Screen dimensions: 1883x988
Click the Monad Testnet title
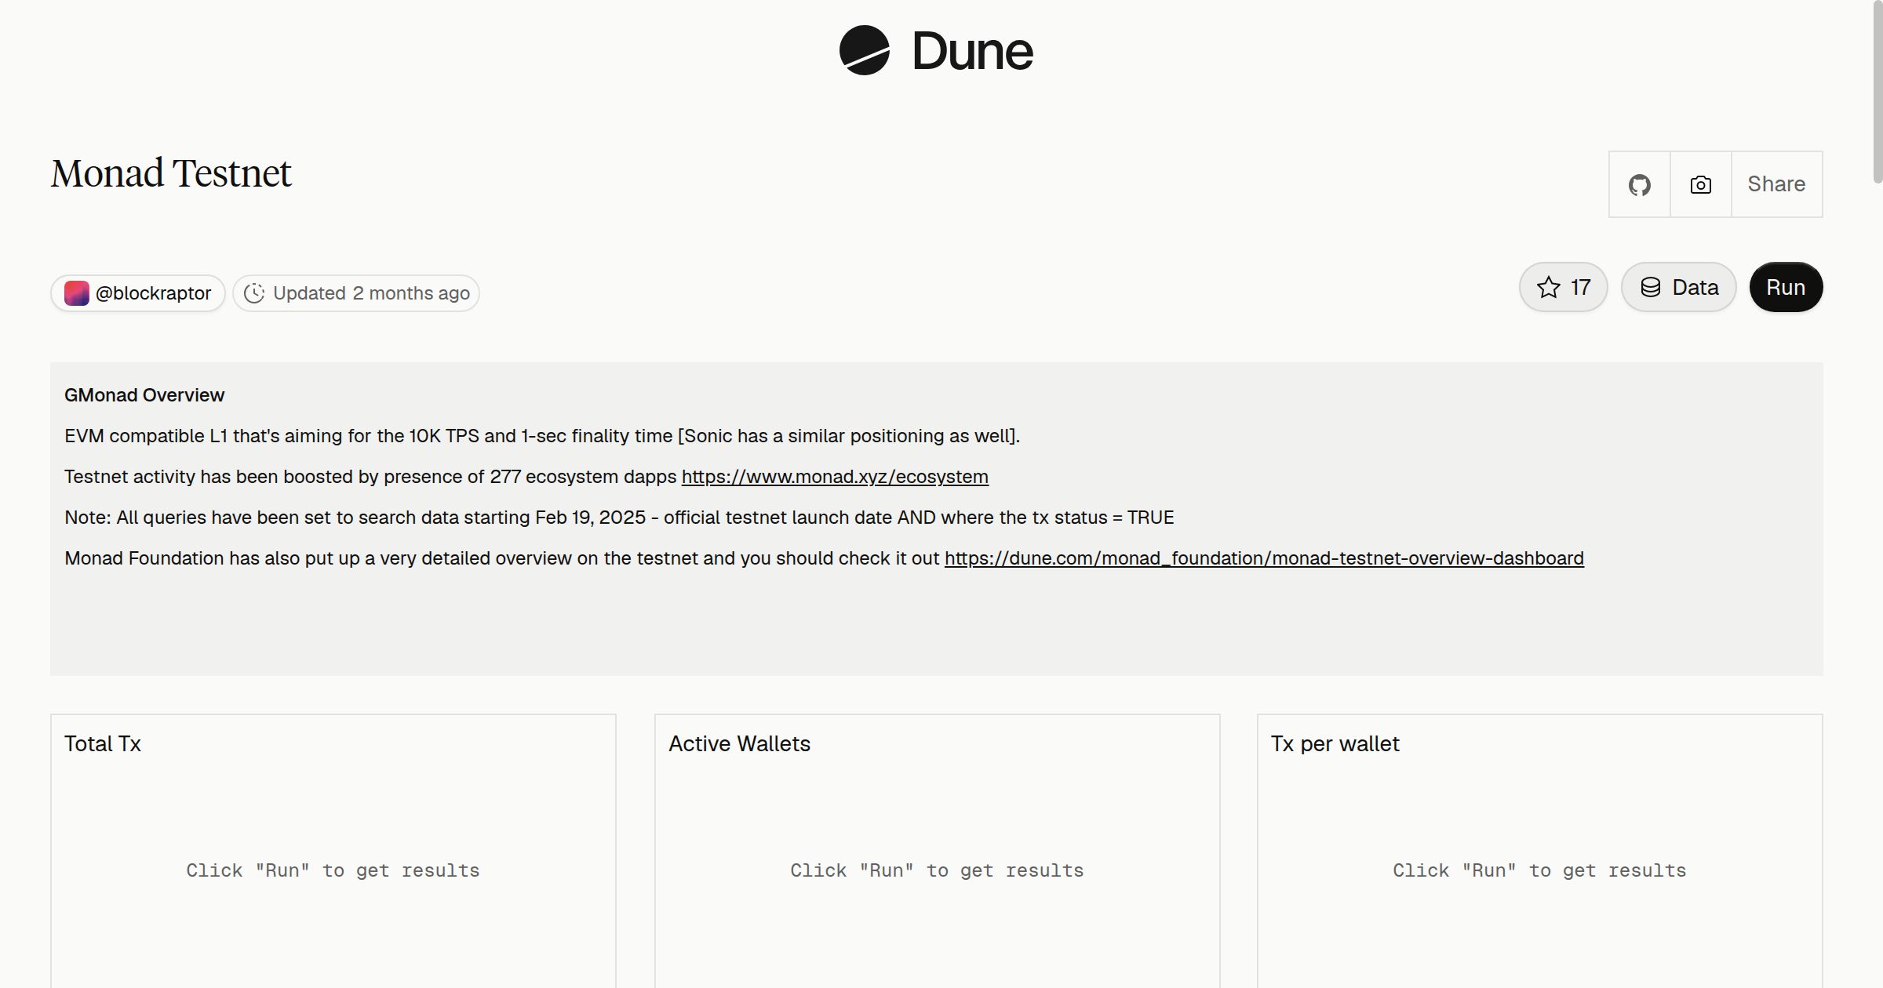(171, 173)
